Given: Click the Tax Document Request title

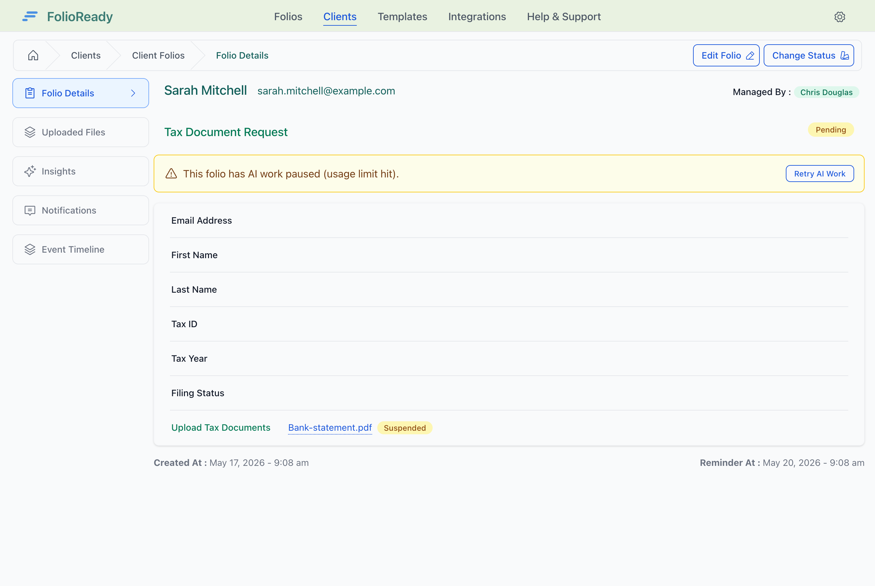Looking at the screenshot, I should [x=226, y=132].
